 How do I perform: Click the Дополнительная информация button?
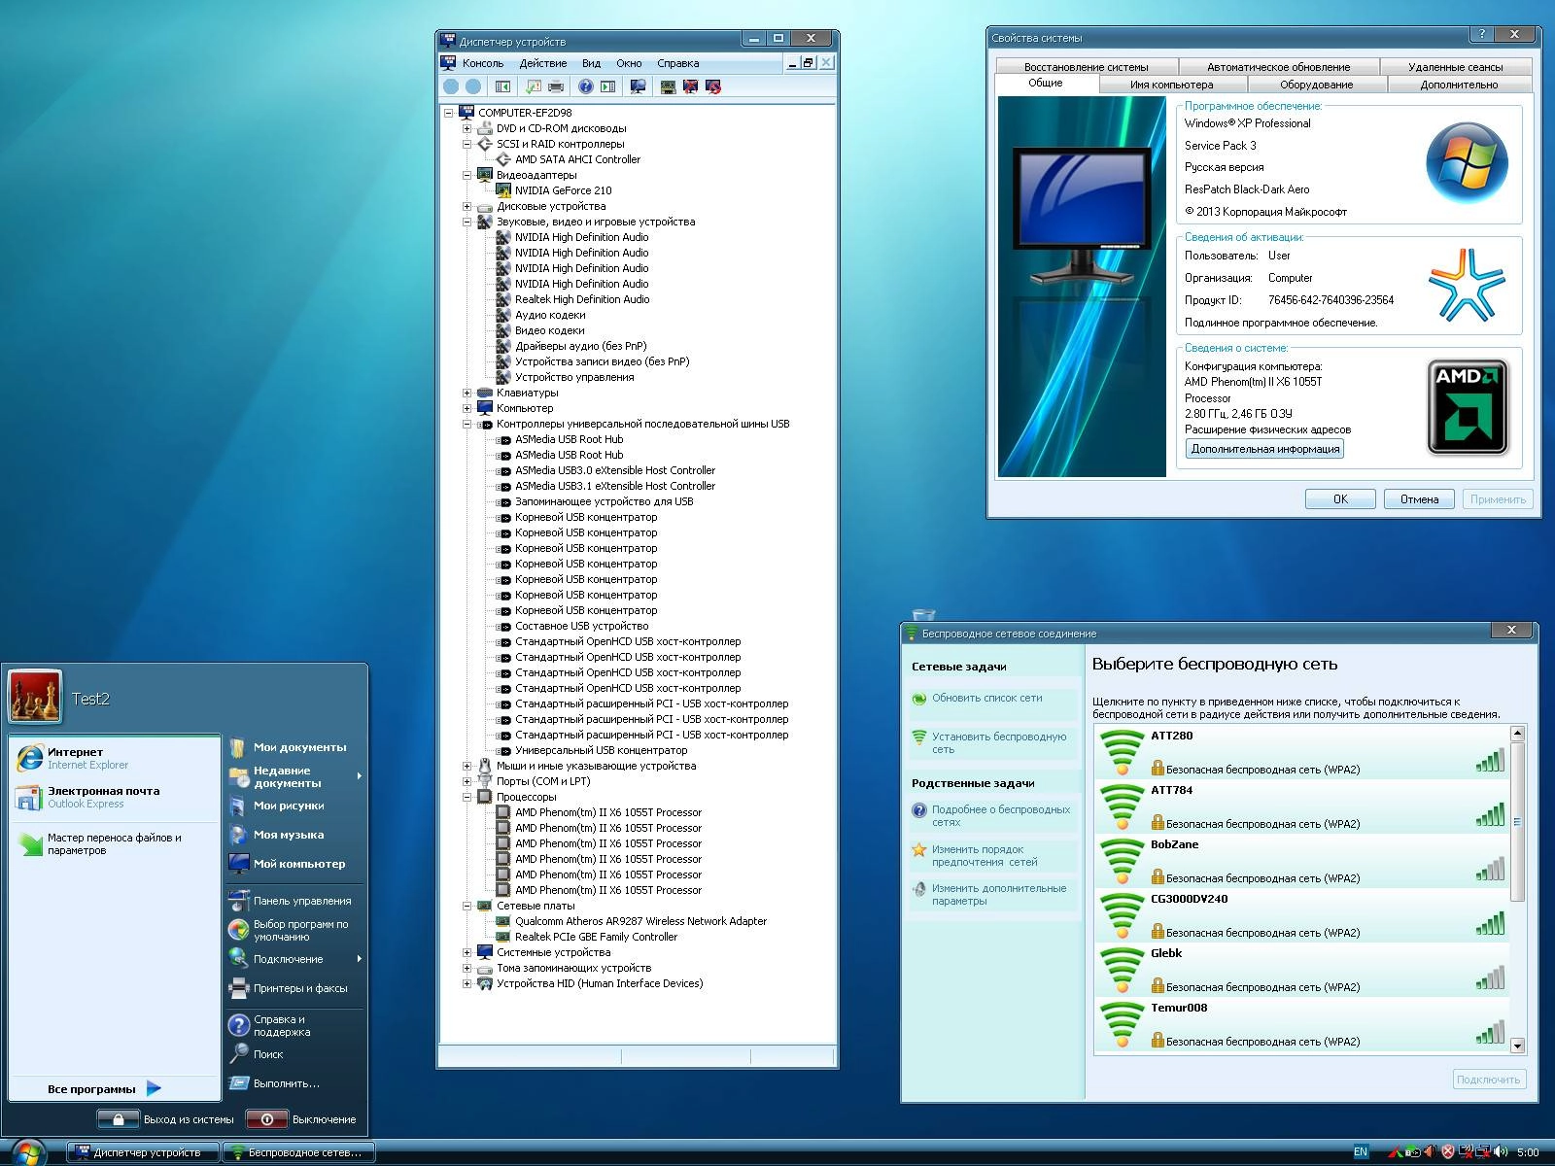(x=1263, y=448)
